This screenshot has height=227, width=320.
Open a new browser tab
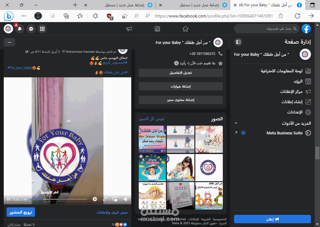pyautogui.click(x=75, y=5)
